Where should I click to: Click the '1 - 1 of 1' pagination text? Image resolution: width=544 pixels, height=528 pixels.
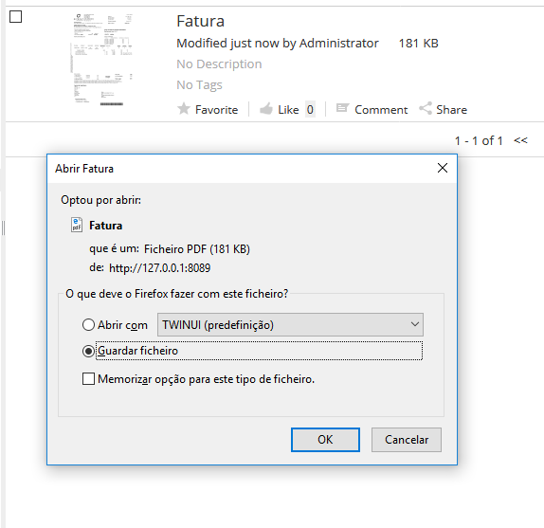[479, 141]
